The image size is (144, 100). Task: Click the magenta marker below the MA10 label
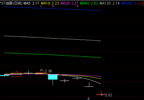pos(53,6)
